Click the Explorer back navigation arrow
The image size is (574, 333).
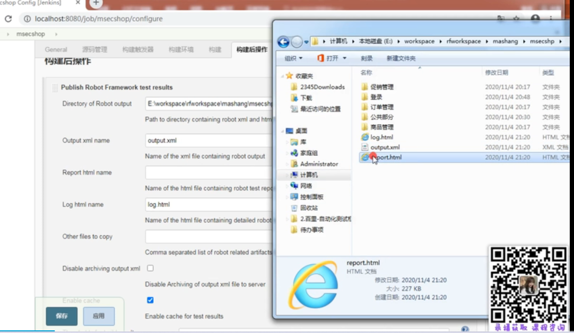coord(283,42)
